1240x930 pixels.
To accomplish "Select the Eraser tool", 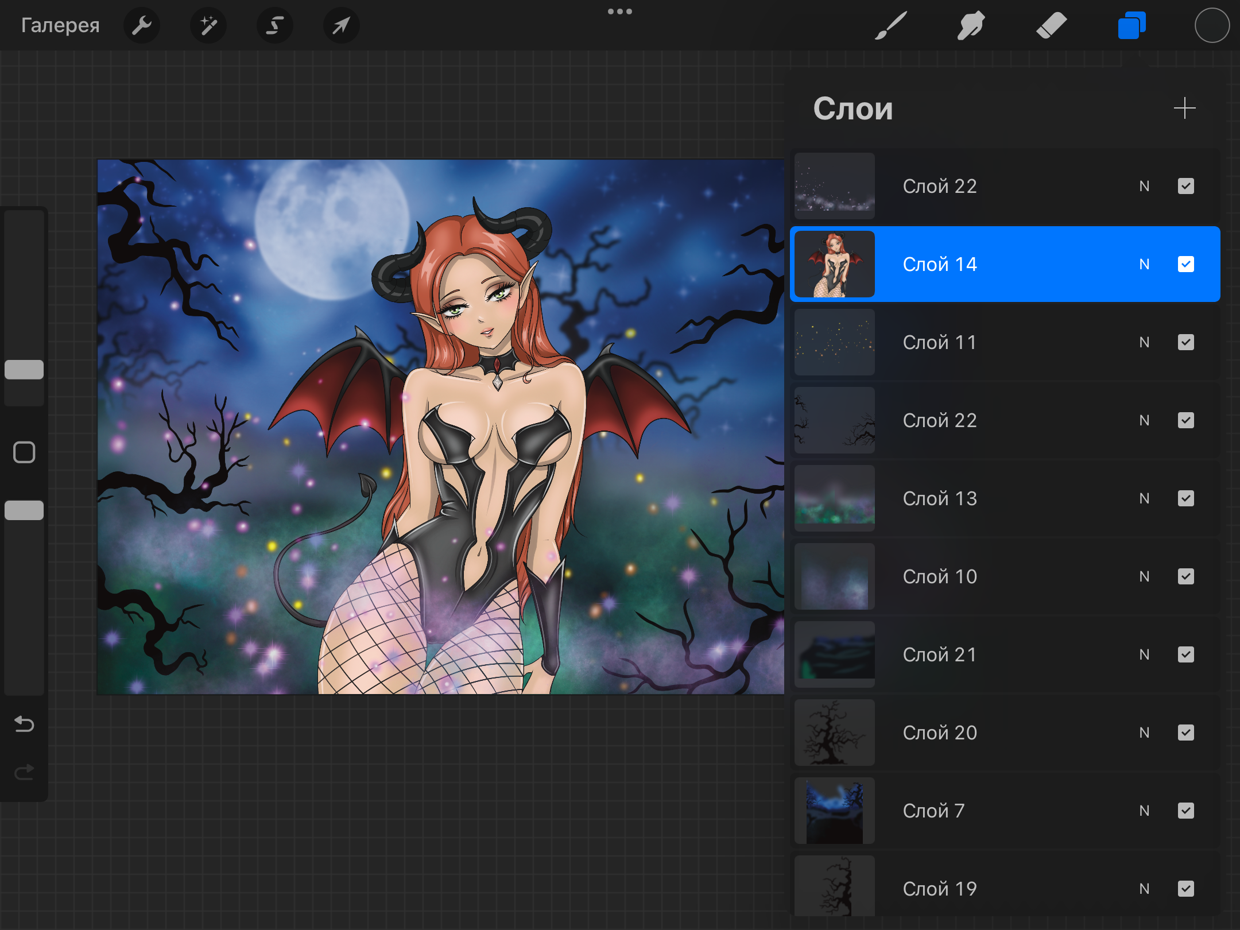I will (1051, 25).
